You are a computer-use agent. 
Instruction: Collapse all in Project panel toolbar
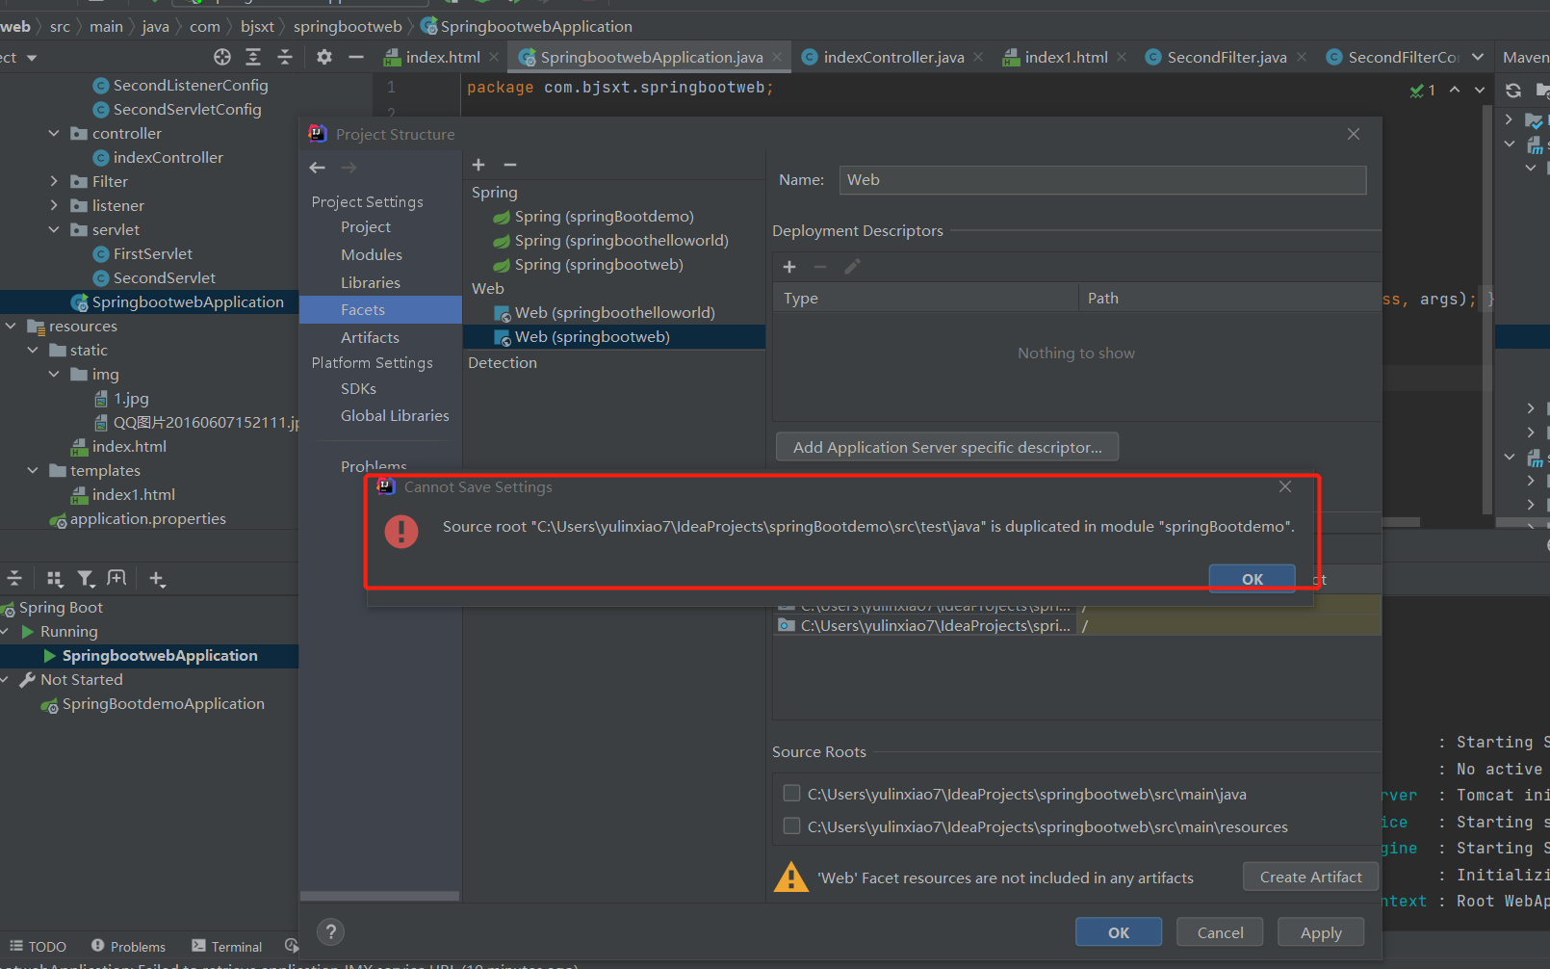(x=285, y=58)
